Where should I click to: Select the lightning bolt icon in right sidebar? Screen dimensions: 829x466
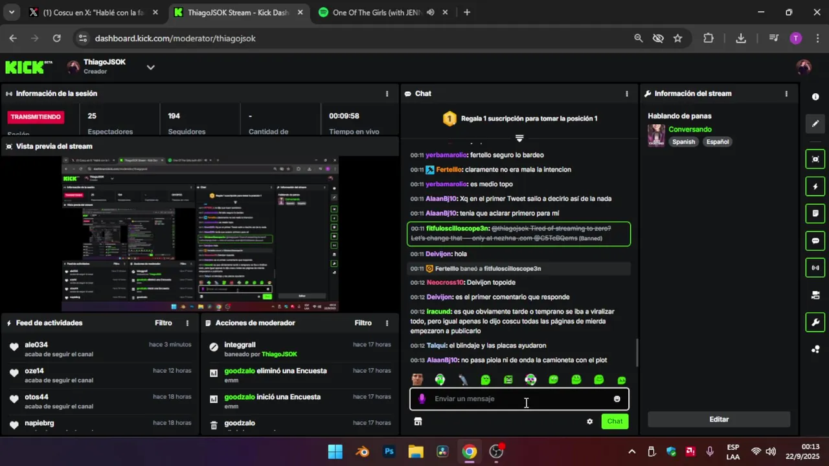(x=815, y=187)
